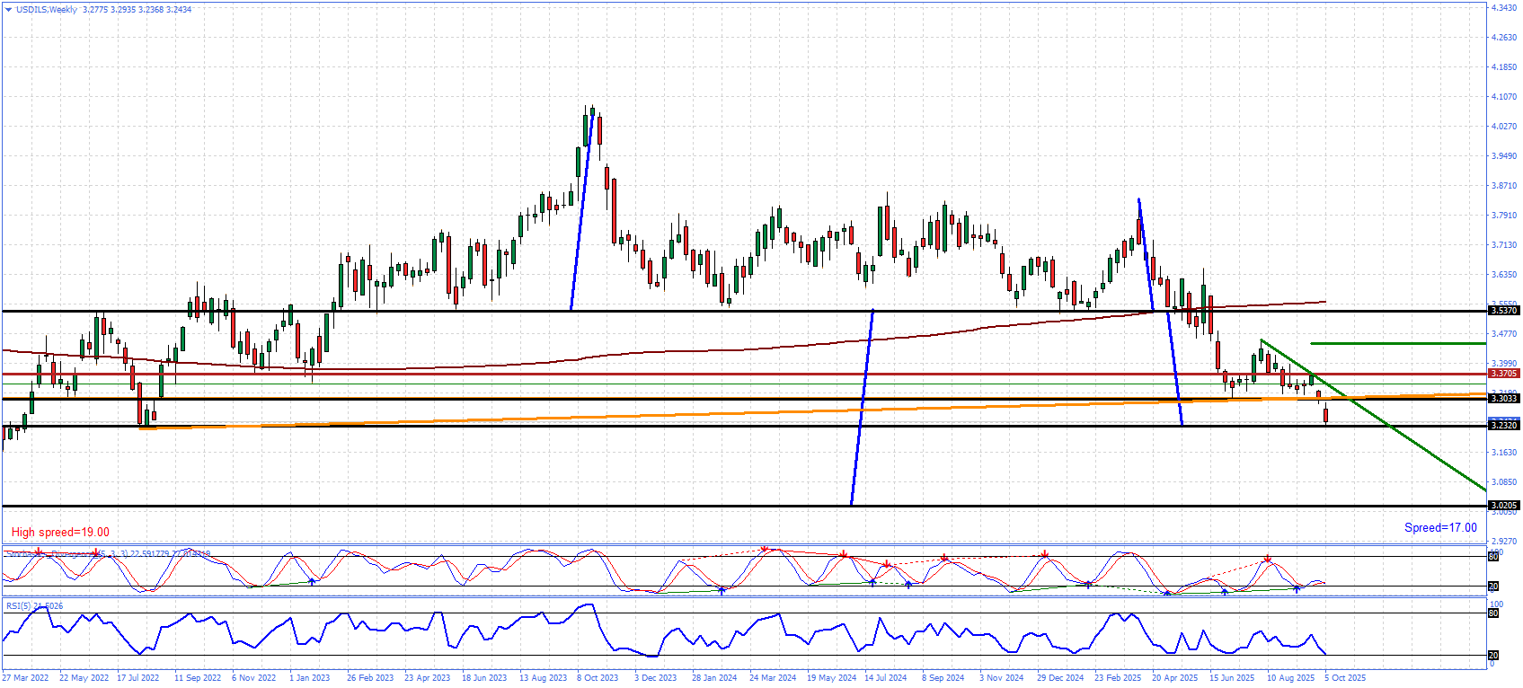Click the 23 Apr 2023 date label
This screenshot has height=688, width=1523.
point(428,678)
